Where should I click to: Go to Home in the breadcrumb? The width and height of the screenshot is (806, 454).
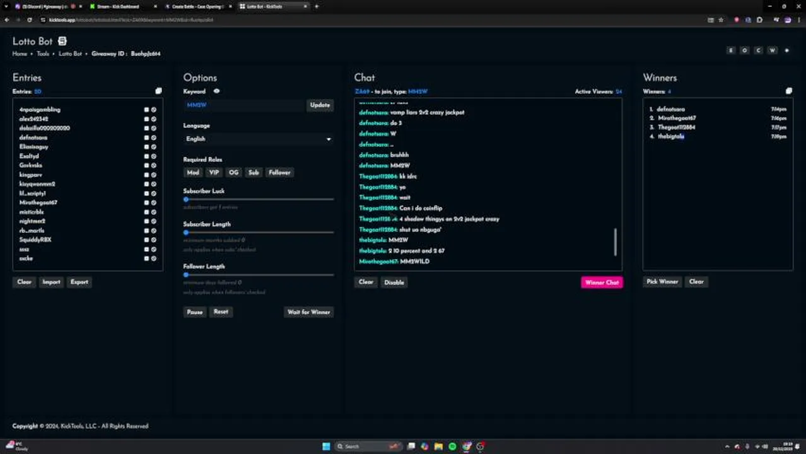20,54
